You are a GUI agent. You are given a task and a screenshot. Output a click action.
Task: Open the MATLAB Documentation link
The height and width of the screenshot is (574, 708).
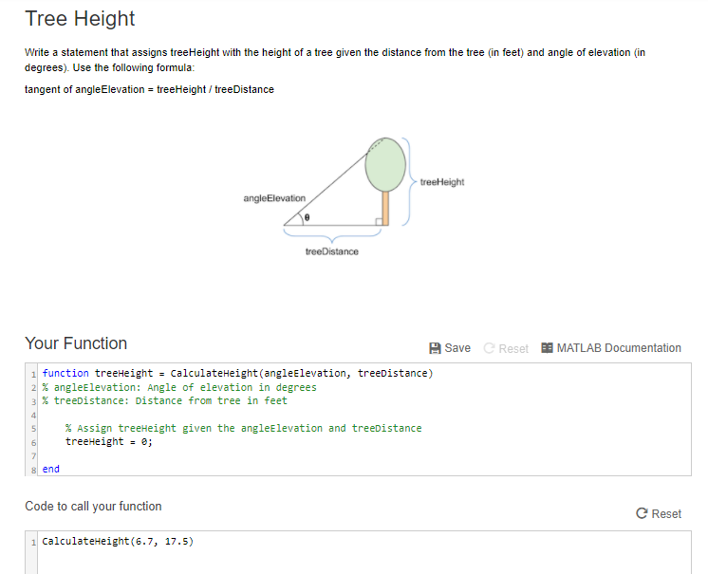618,348
